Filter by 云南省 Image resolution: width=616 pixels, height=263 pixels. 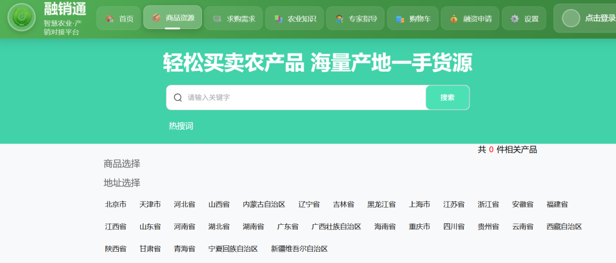[x=523, y=227]
